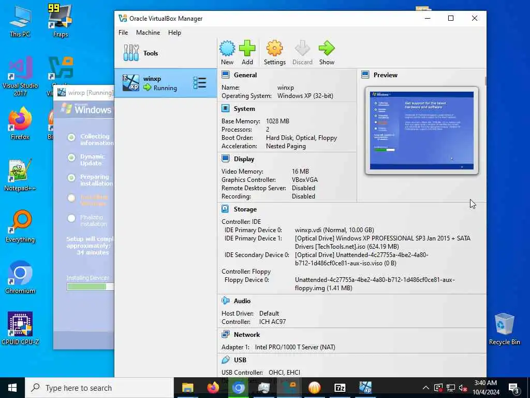Click the Network section header

[247, 334]
